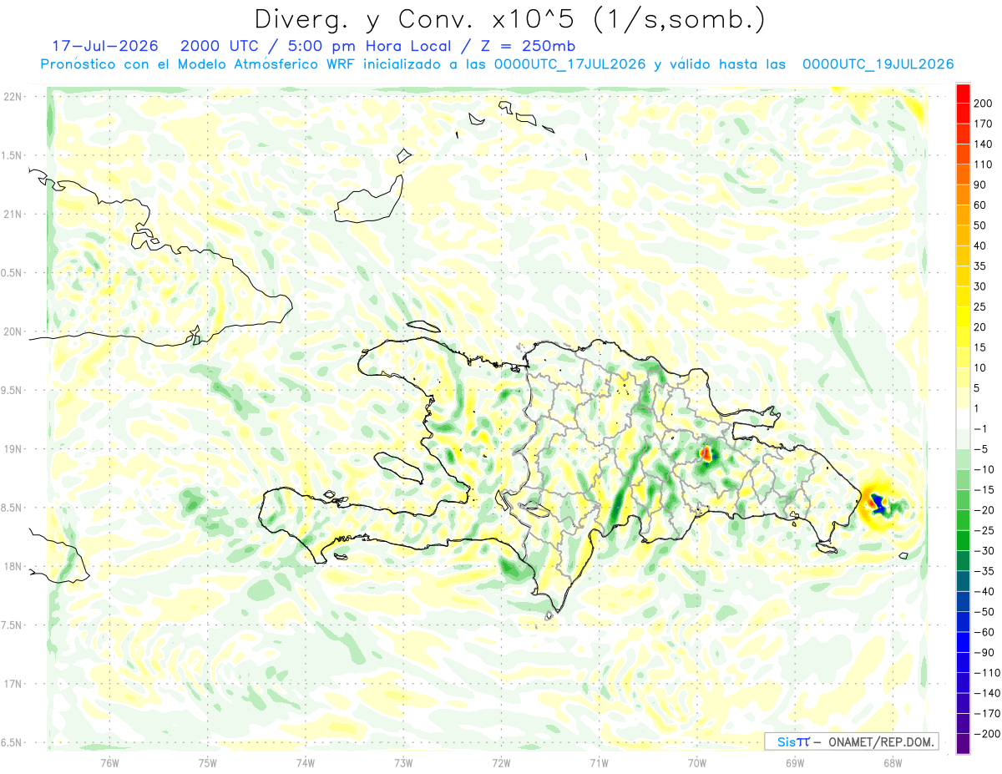Image resolution: width=1002 pixels, height=774 pixels.
Task: Click the white colorbar band between 1 and -1
Action: pyautogui.click(x=963, y=418)
